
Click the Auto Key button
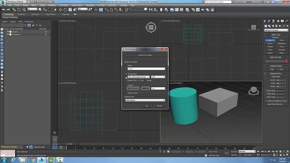point(234,152)
